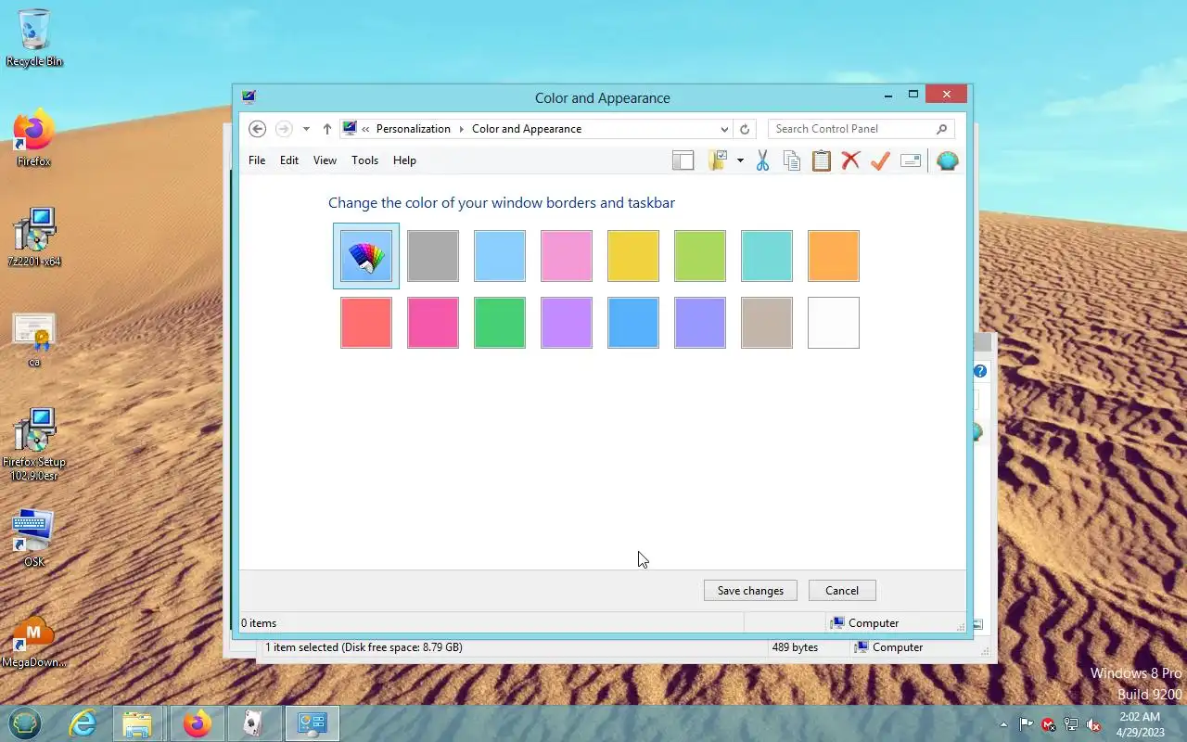Select the white color swatch
Screen dimensions: 1187x742
pyautogui.click(x=834, y=323)
